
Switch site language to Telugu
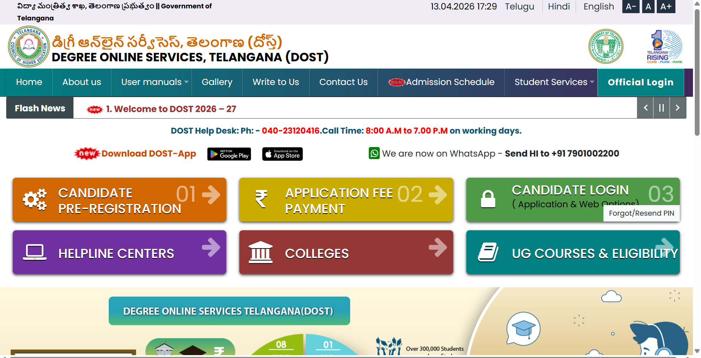[519, 7]
